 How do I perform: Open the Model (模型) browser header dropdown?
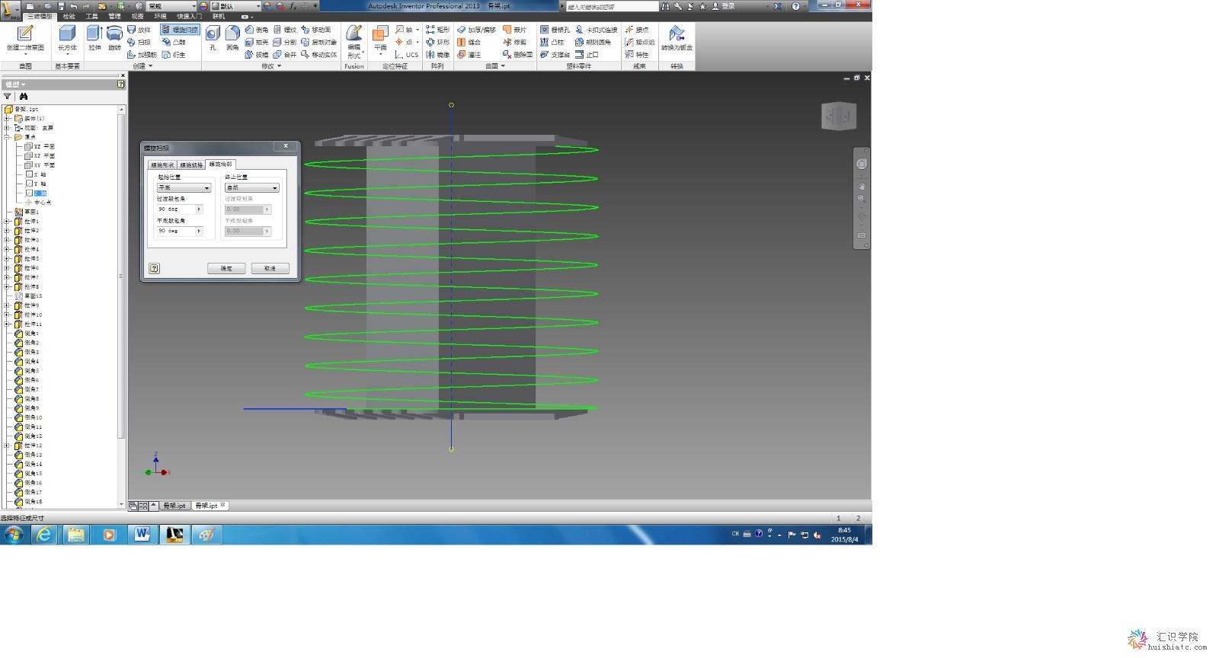point(15,85)
